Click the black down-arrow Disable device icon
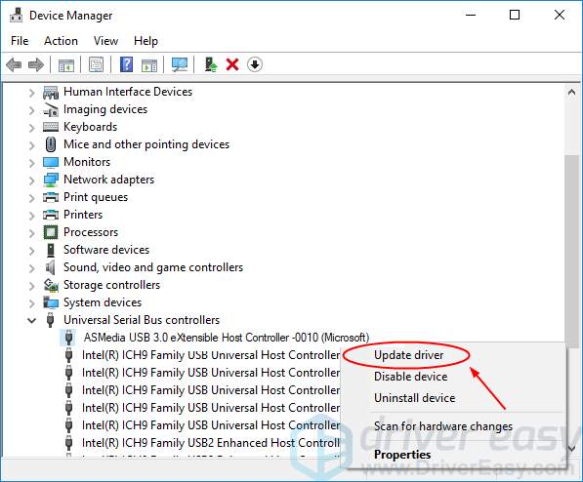Screen dimensions: 583x482 pos(255,64)
